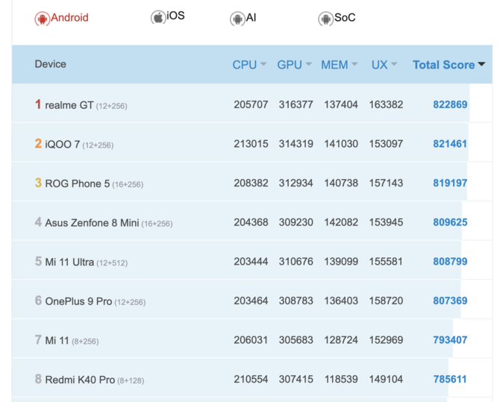The height and width of the screenshot is (402, 500).
Task: Click the MEM column header text
Action: (x=334, y=65)
